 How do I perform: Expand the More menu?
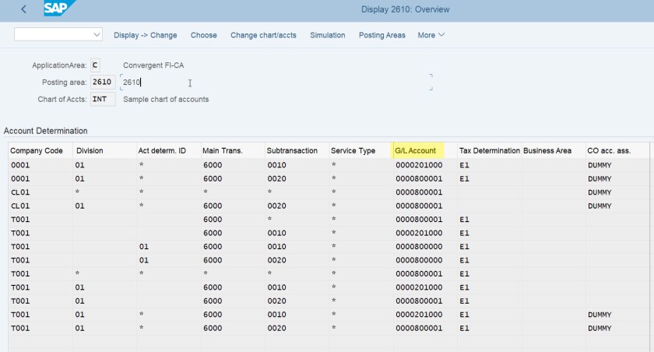pyautogui.click(x=431, y=35)
